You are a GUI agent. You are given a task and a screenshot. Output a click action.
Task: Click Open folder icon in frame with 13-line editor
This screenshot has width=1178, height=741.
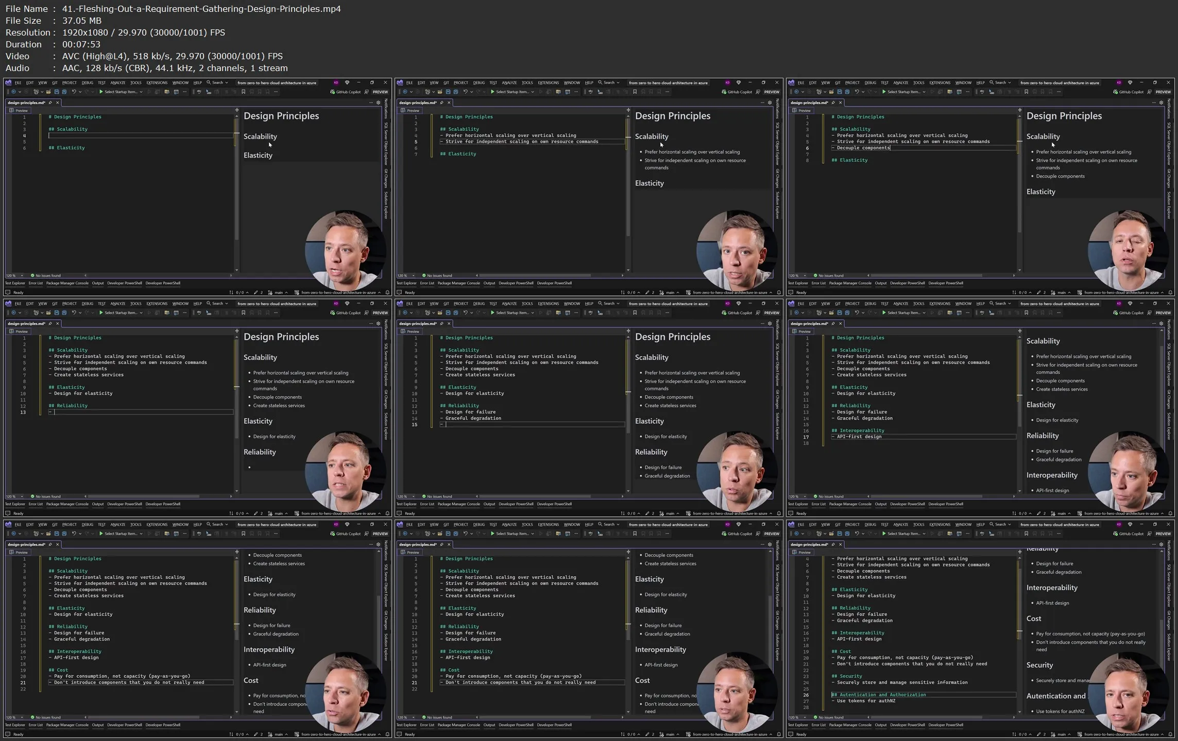48,313
